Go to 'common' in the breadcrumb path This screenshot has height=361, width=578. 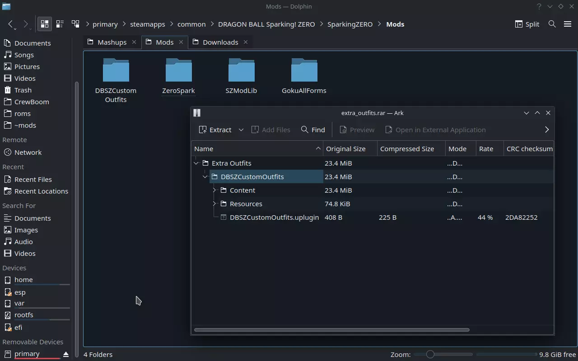tap(191, 24)
